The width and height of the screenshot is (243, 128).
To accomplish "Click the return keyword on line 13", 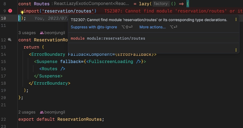I will (31, 47).
